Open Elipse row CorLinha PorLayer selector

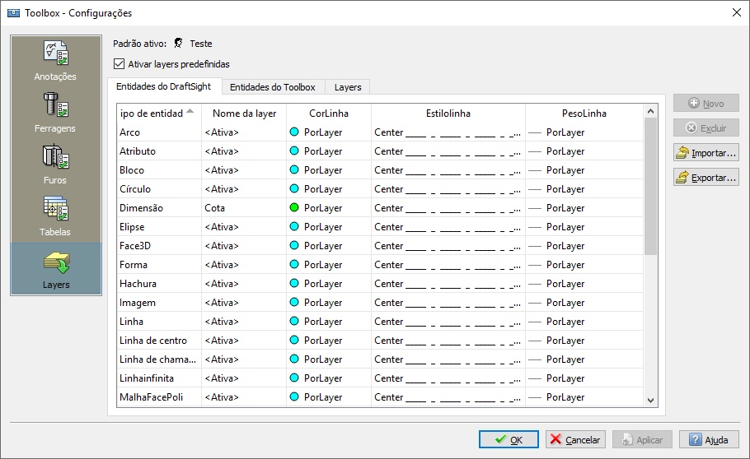pyautogui.click(x=329, y=227)
